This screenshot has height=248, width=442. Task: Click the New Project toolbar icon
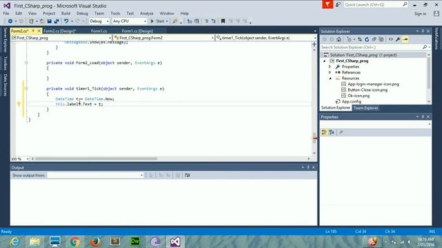click(31, 21)
